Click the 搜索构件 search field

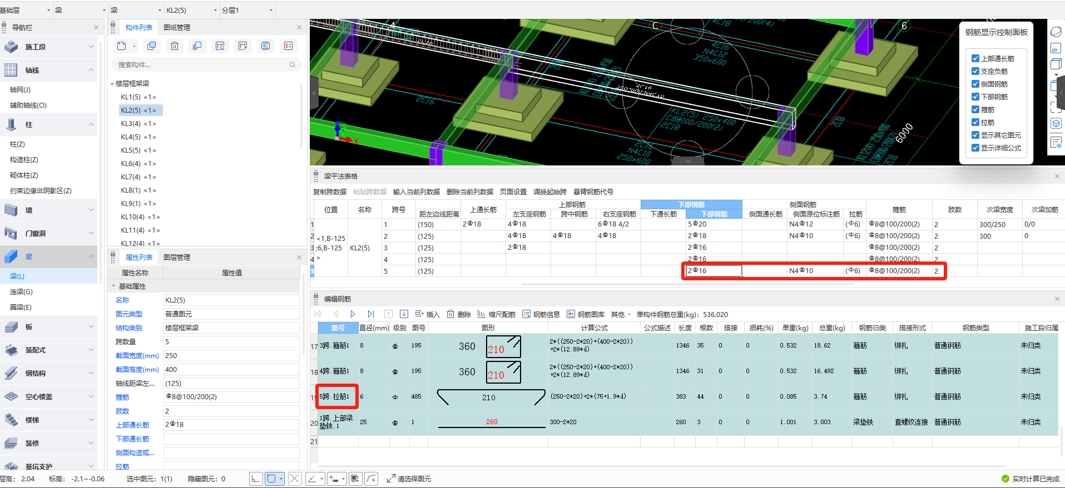[x=206, y=65]
